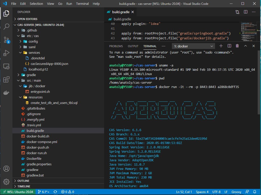The image size is (261, 195).
Task: Collapse the services folder
Action: (58, 52)
